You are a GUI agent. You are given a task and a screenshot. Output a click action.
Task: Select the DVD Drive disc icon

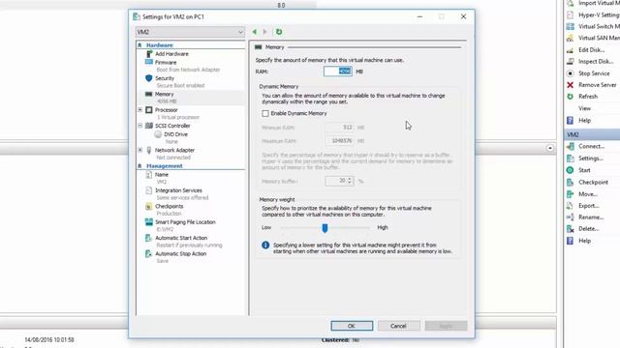[158, 134]
